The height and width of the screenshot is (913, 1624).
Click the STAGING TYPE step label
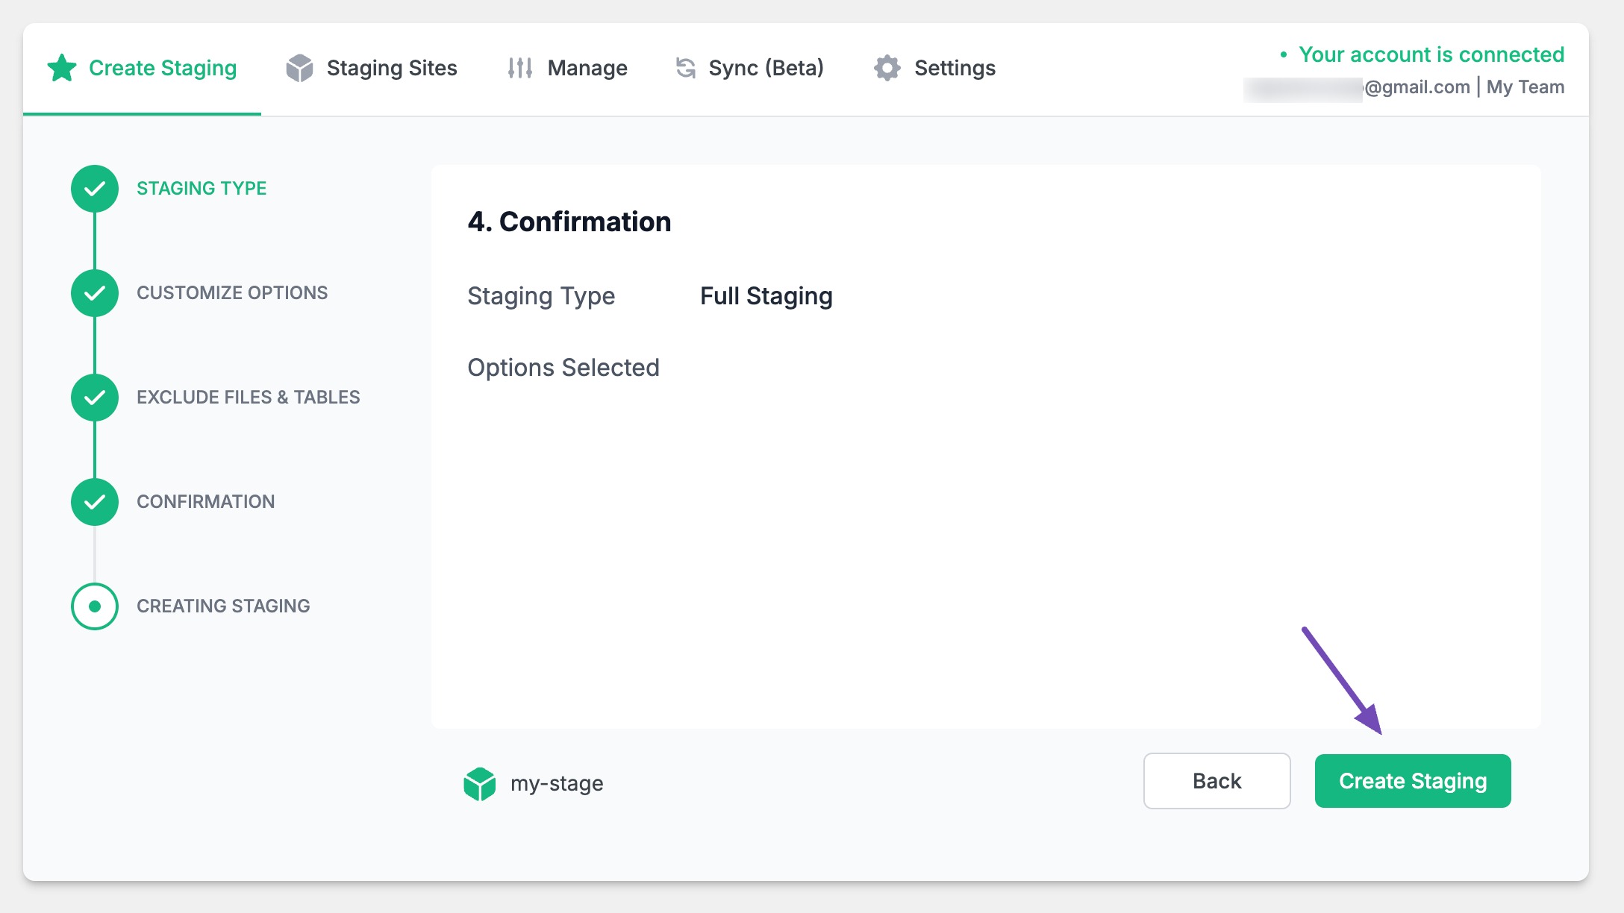[202, 189]
